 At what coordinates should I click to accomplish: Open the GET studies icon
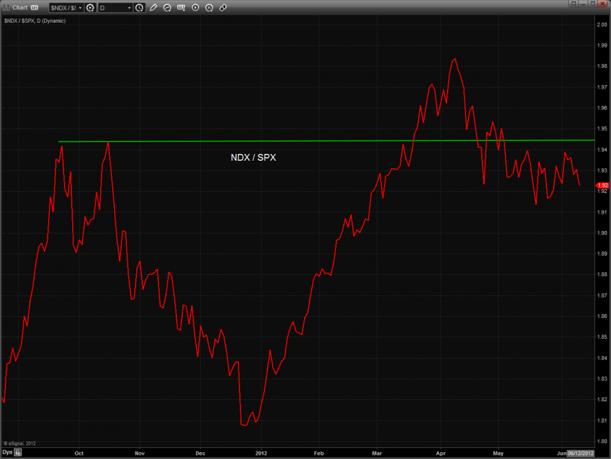182,8
